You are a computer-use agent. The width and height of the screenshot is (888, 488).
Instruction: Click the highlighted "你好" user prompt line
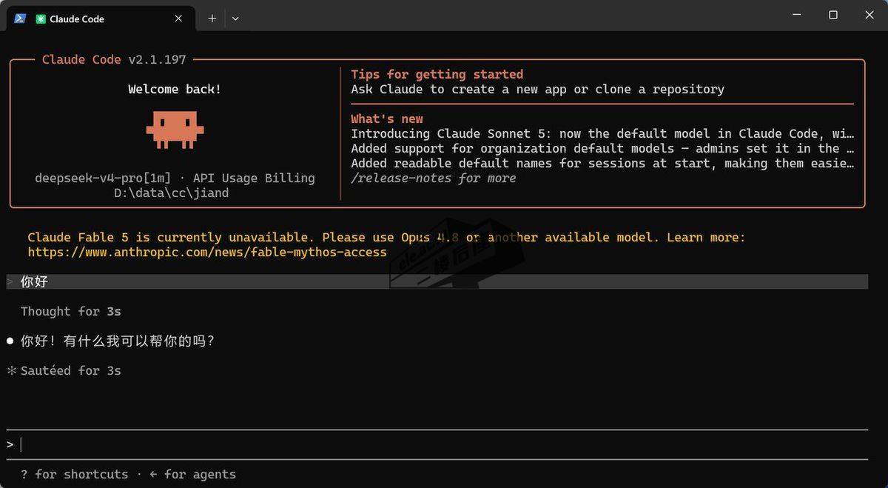tap(437, 281)
